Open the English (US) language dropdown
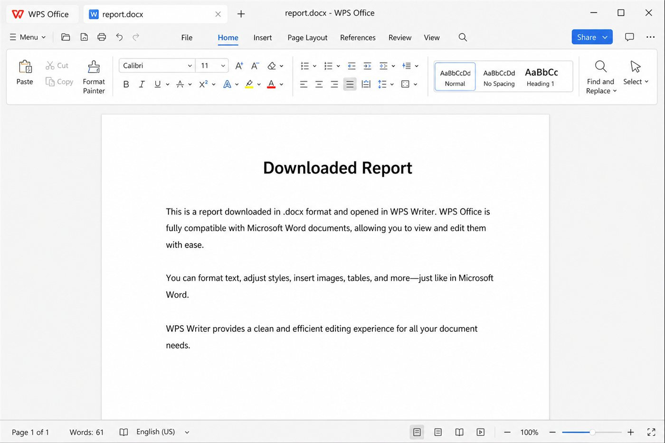Screen dimensions: 665x443 coord(162,432)
